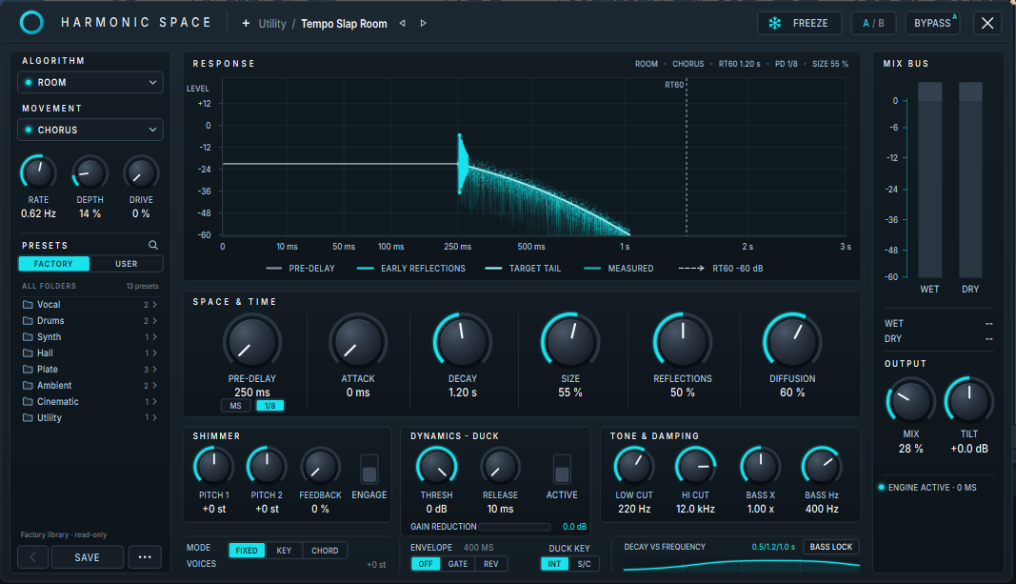Expand the Vocal folder chevron

tap(154, 305)
